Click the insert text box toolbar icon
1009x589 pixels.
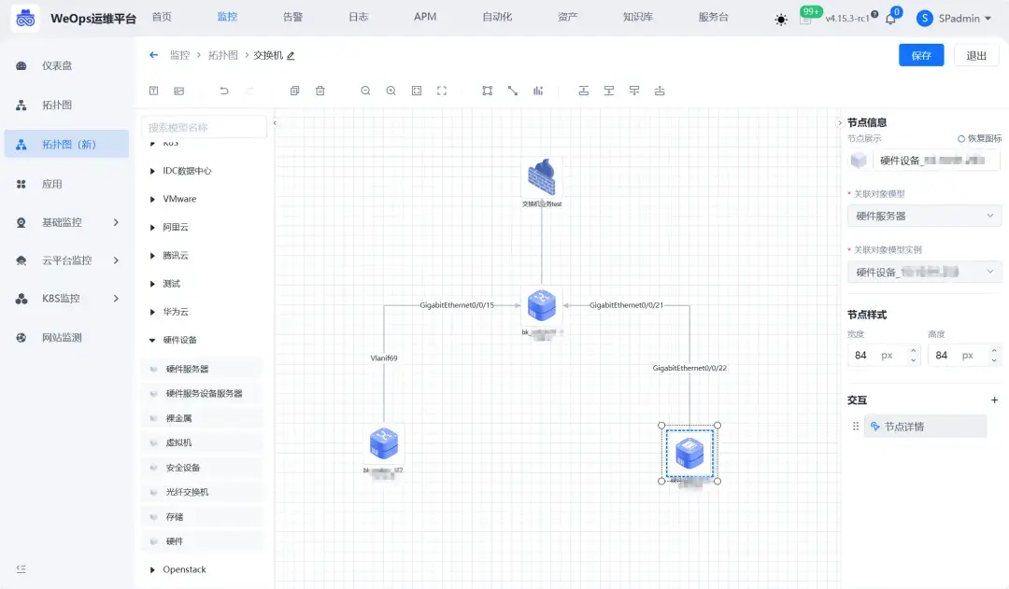(154, 91)
